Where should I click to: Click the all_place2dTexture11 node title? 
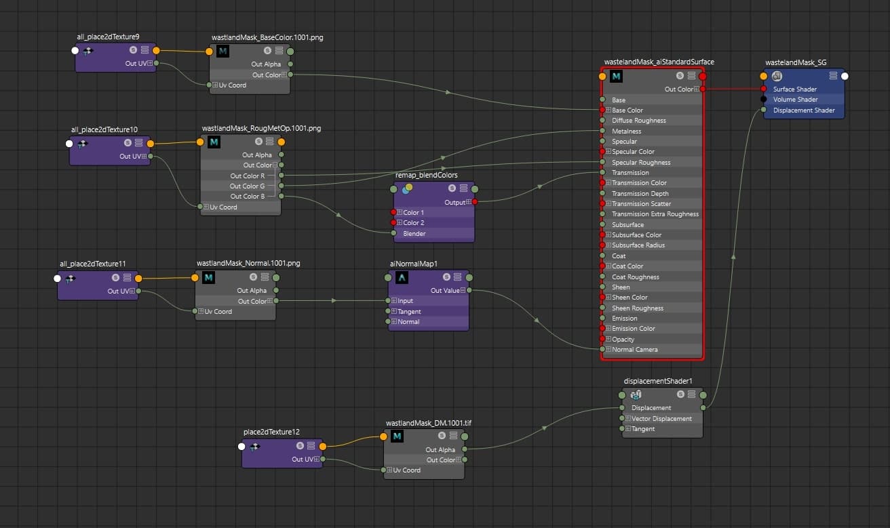pos(92,264)
